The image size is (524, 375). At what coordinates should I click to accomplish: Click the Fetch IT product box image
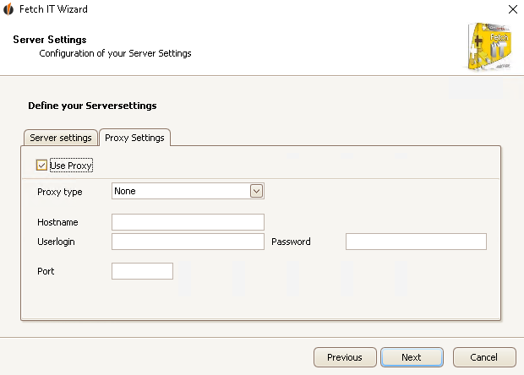(x=489, y=46)
